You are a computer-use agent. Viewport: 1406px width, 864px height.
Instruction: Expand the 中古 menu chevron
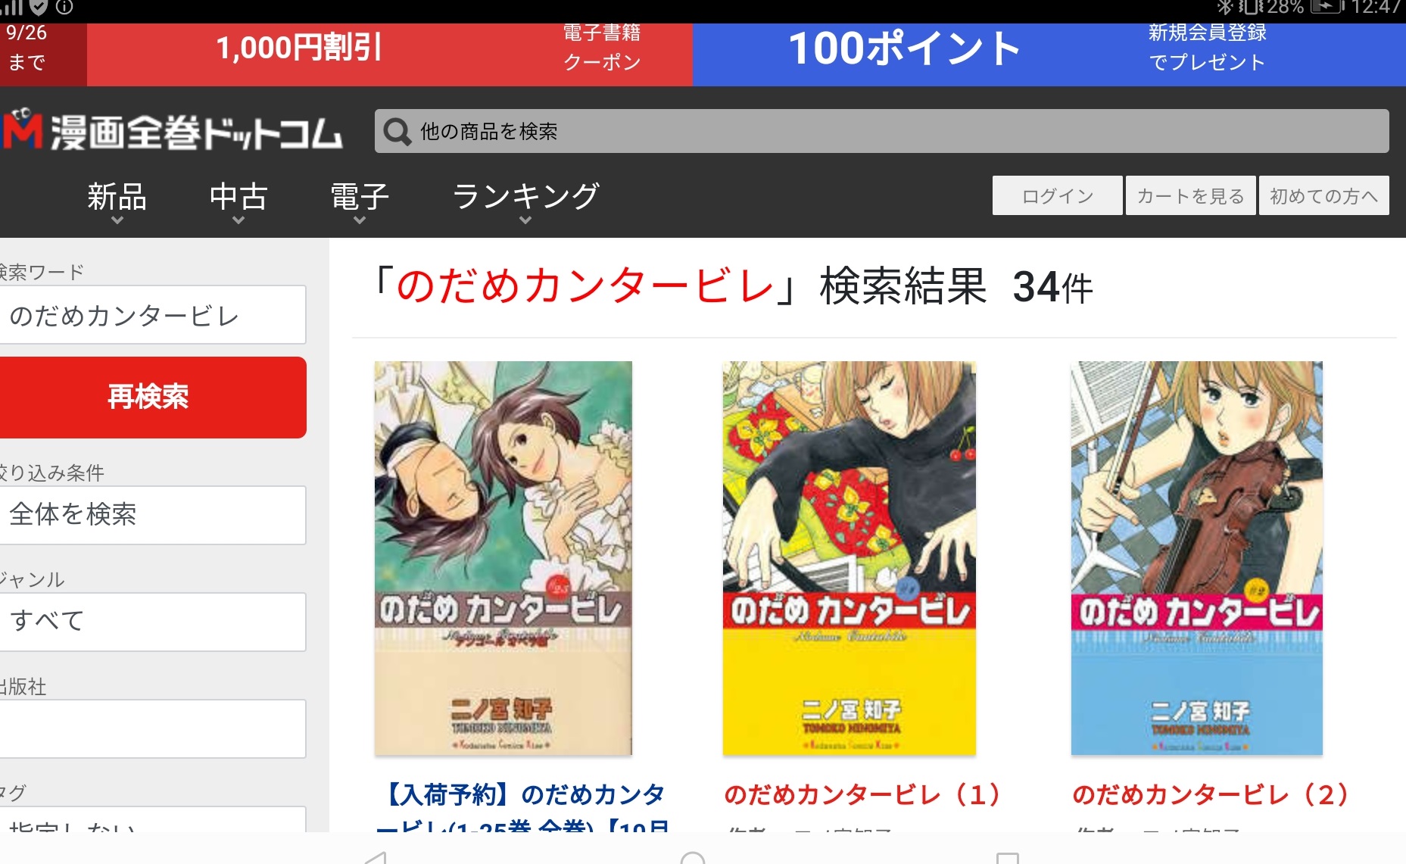coord(238,220)
